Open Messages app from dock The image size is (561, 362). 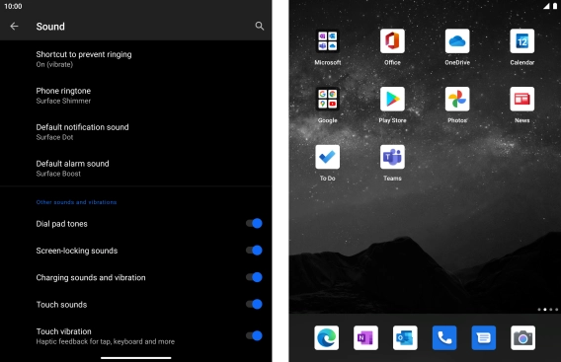484,337
